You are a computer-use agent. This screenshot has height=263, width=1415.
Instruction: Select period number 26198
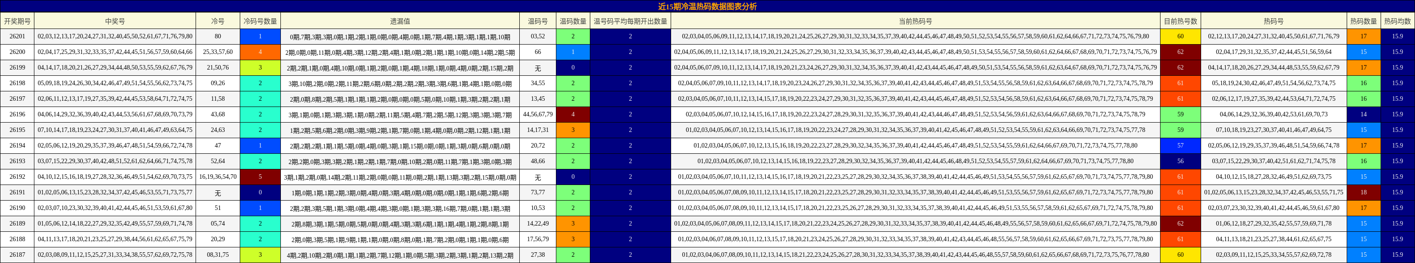17,83
